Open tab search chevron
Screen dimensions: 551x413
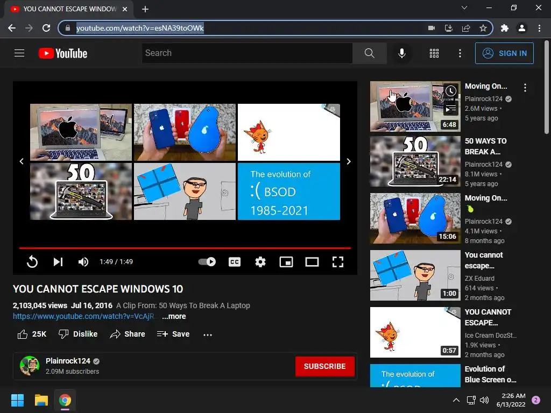(x=464, y=8)
